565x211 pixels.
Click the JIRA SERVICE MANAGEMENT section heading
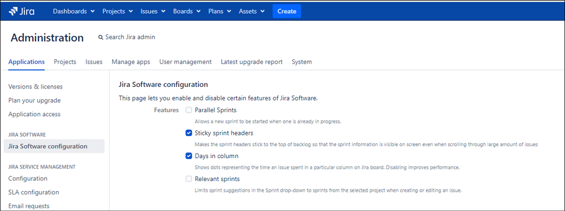[x=42, y=167]
